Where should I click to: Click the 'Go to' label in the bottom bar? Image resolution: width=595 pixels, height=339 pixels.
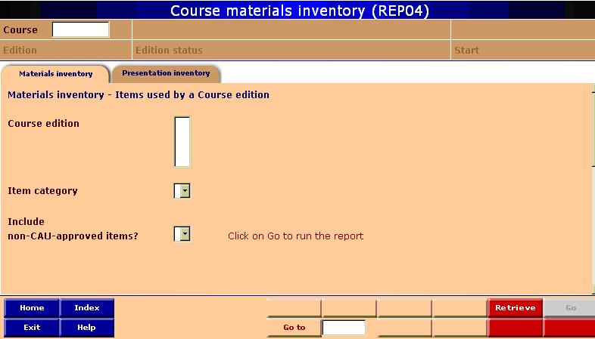point(294,328)
